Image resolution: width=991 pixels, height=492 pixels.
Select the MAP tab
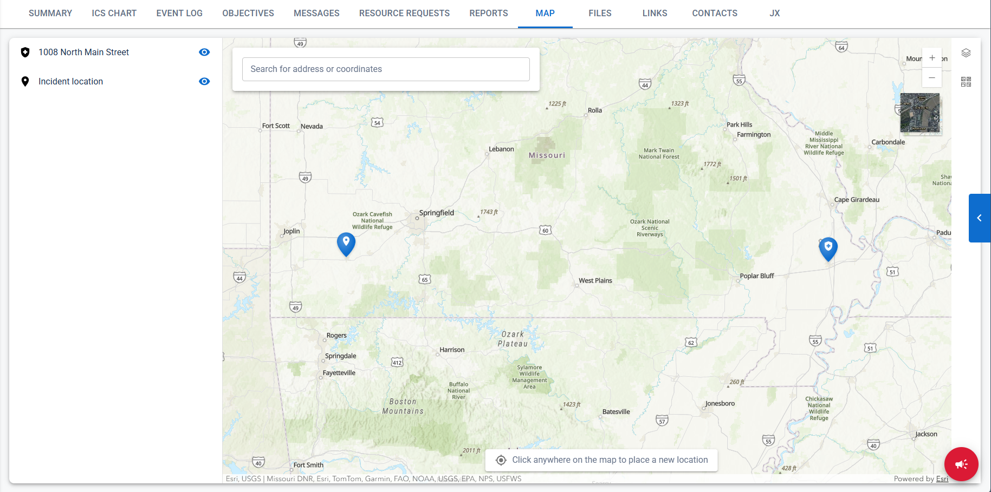(x=545, y=14)
